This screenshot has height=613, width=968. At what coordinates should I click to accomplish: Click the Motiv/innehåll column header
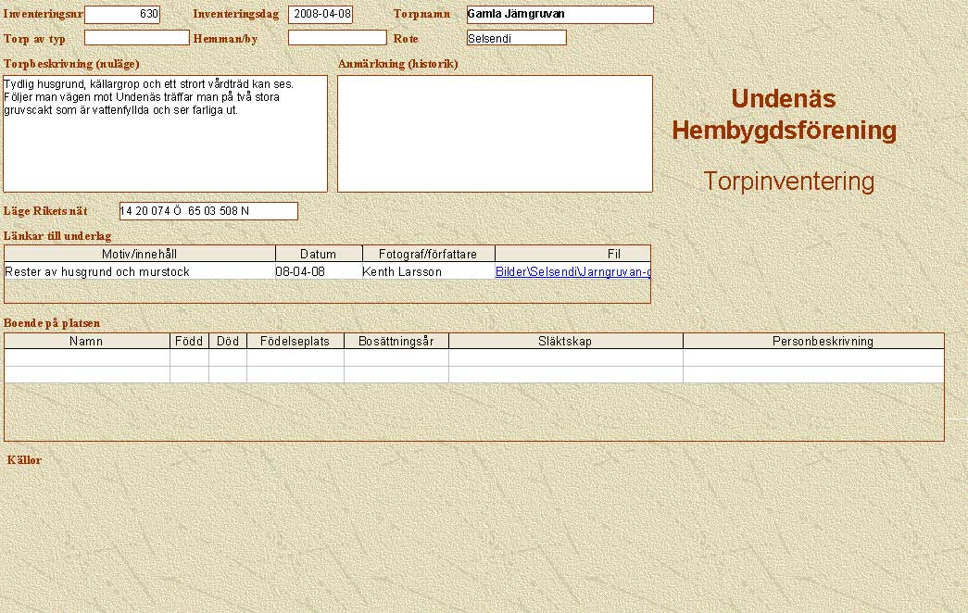click(x=140, y=254)
